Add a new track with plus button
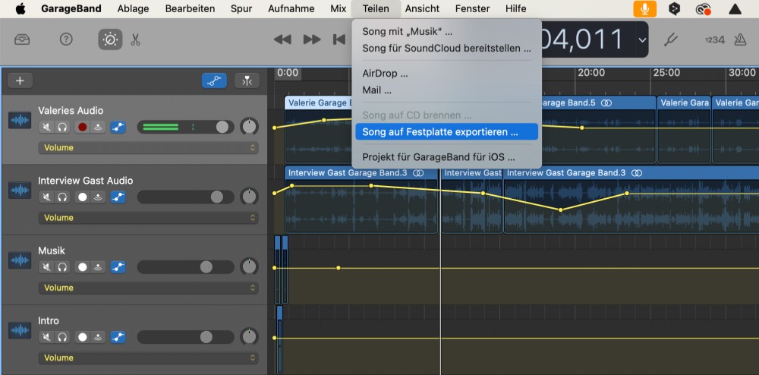The width and height of the screenshot is (759, 375). tap(20, 80)
